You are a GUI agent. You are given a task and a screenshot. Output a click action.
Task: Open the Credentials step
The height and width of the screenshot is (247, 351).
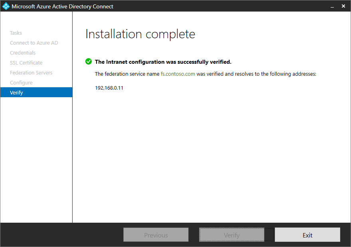[22, 53]
